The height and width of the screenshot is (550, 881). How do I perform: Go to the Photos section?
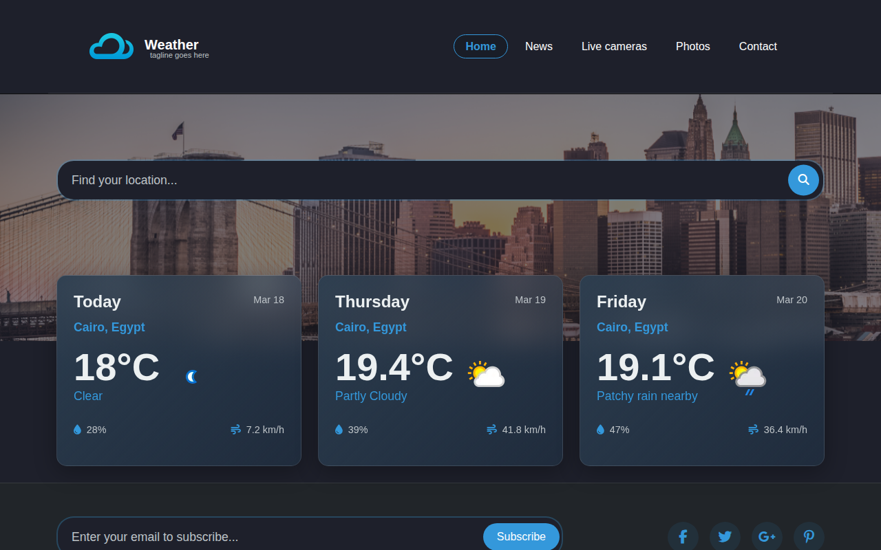pos(692,46)
